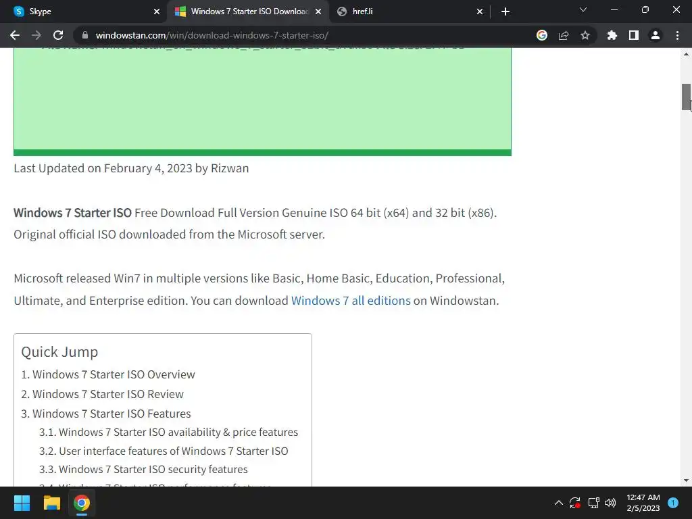
Task: Click the lock icon for site info
Action: [x=85, y=35]
